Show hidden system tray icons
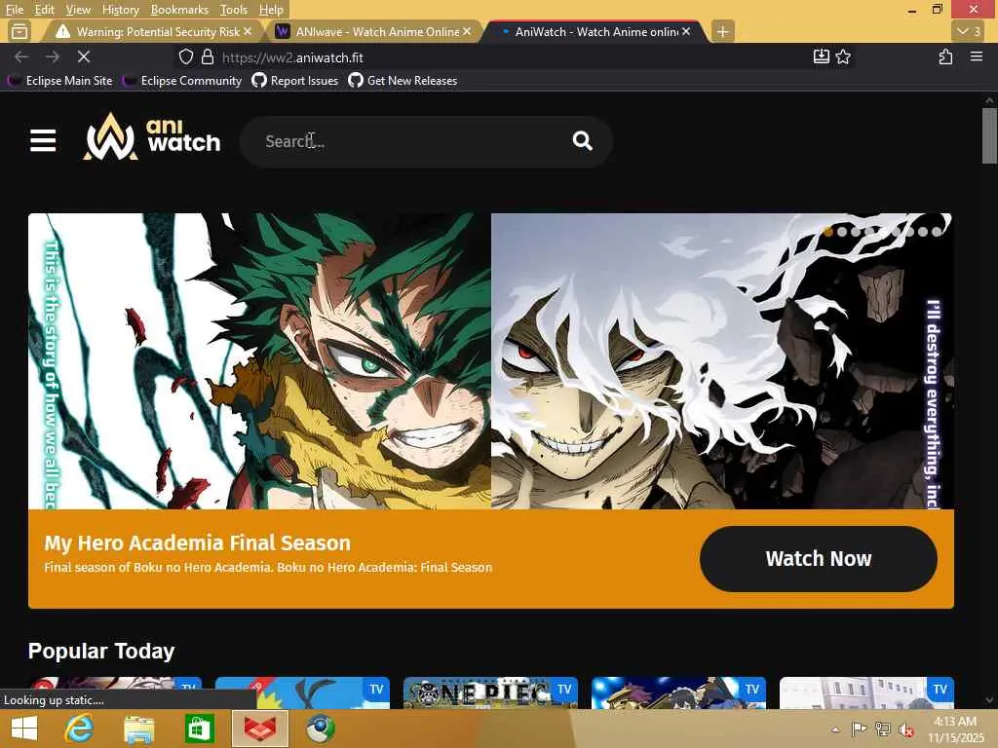The height and width of the screenshot is (748, 998). 835,729
